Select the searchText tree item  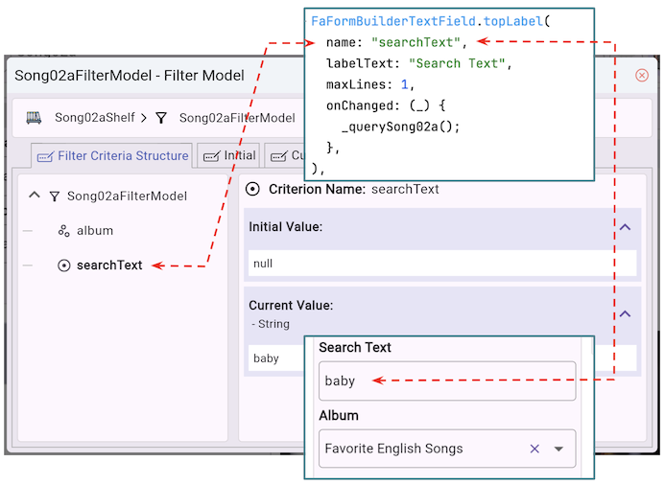[x=109, y=266]
